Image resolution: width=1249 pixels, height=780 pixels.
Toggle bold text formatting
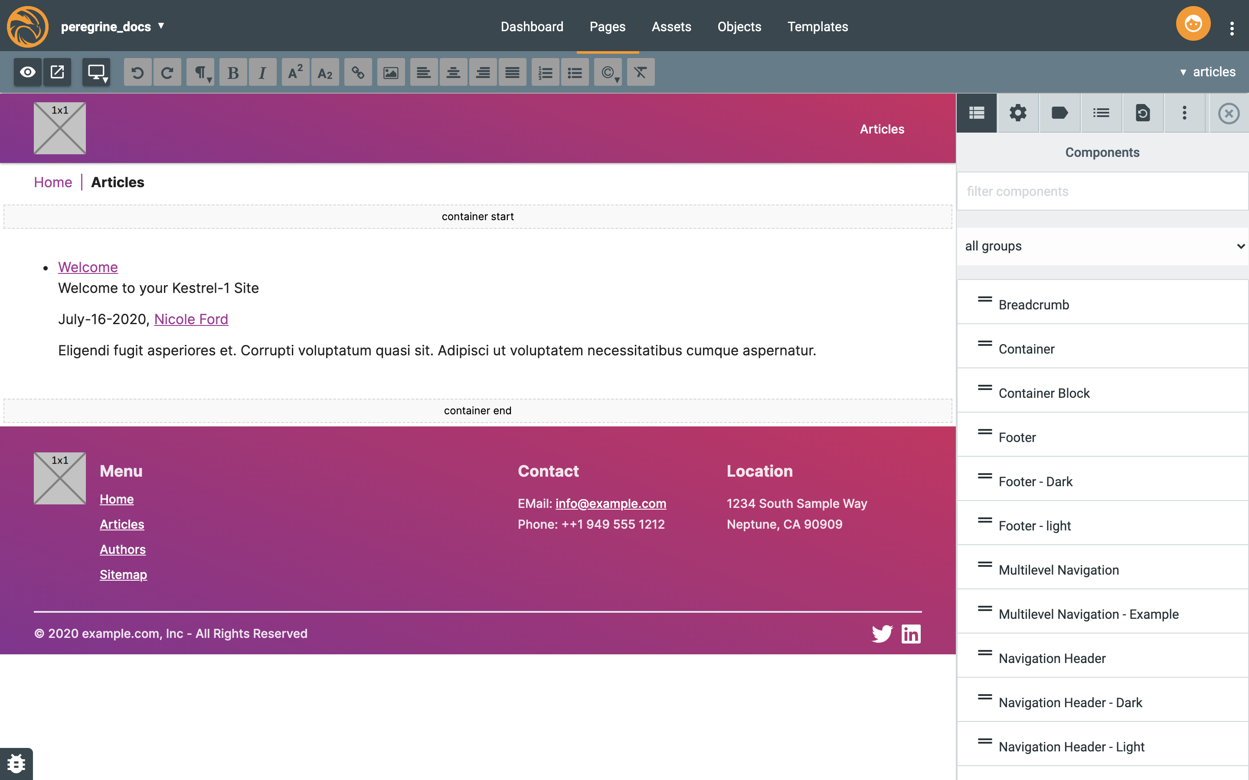pos(233,72)
